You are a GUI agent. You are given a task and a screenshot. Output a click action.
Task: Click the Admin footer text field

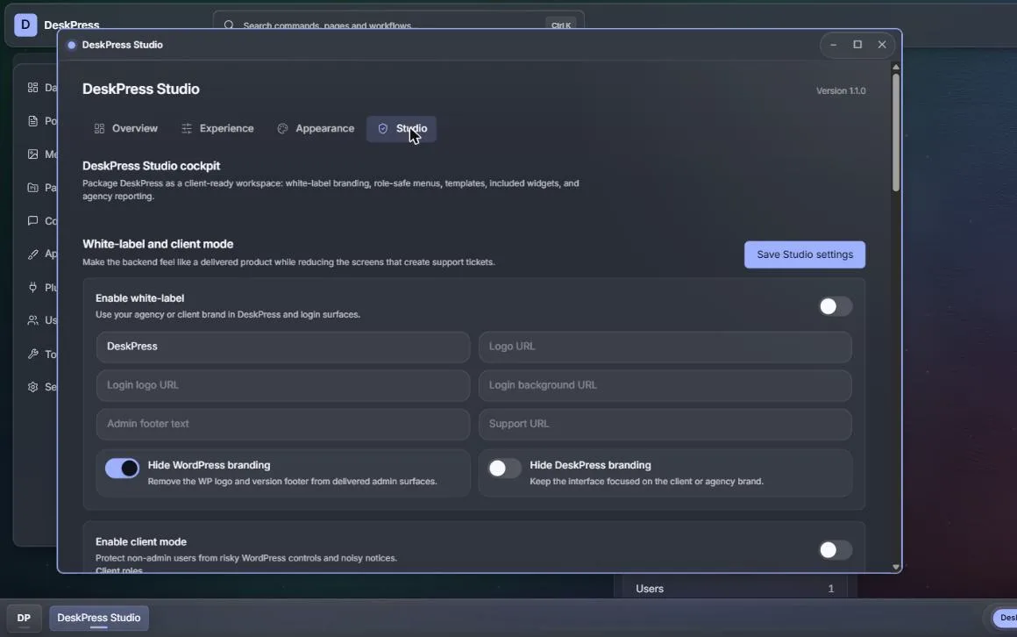click(283, 424)
